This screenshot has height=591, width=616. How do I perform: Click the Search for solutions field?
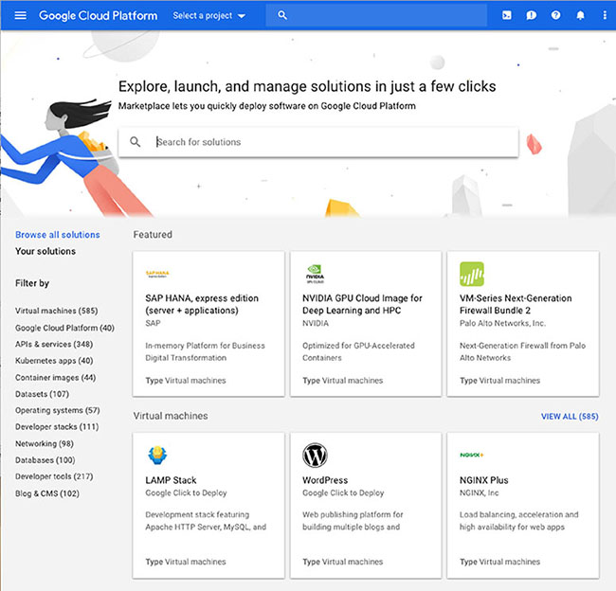[318, 142]
